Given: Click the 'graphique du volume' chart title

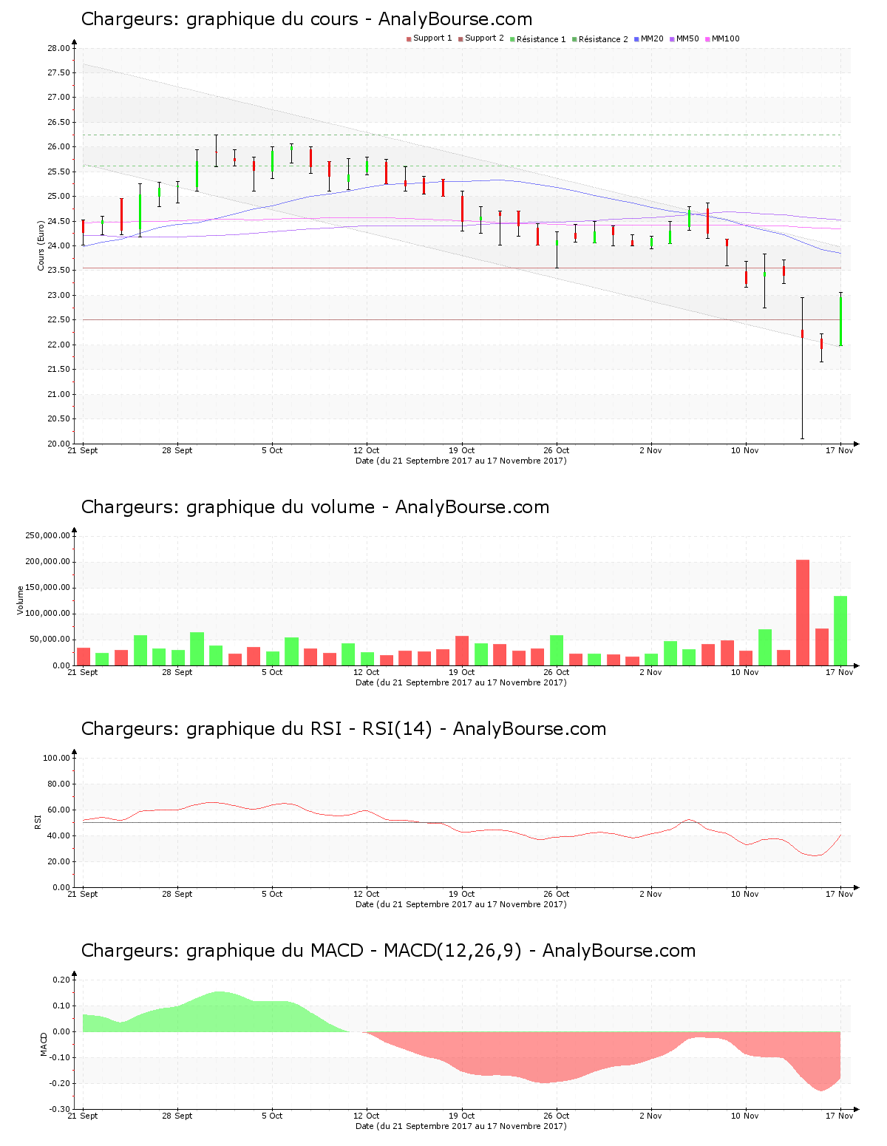Looking at the screenshot, I should tap(315, 507).
